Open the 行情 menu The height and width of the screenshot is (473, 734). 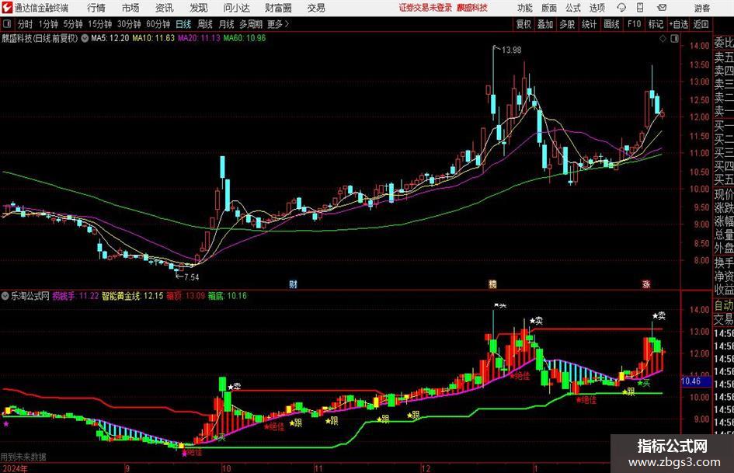point(96,8)
